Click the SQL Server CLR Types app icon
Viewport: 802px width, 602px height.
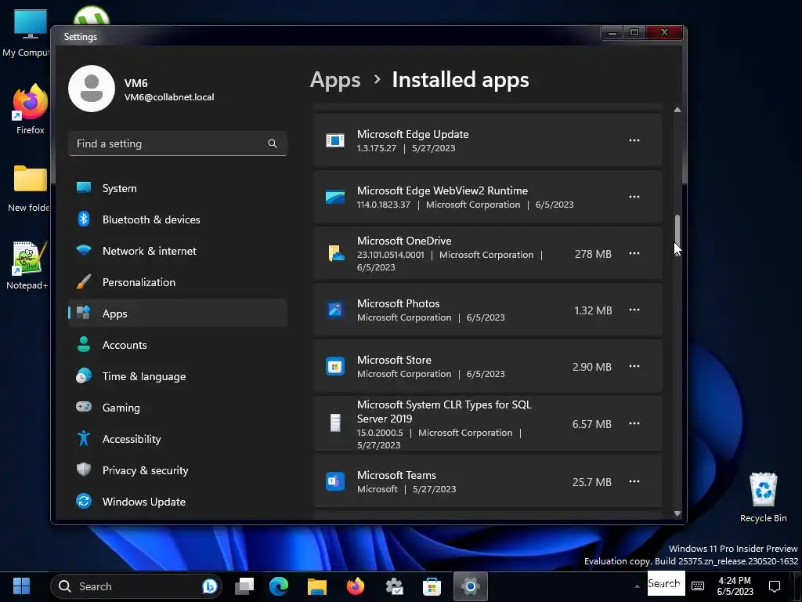point(335,423)
